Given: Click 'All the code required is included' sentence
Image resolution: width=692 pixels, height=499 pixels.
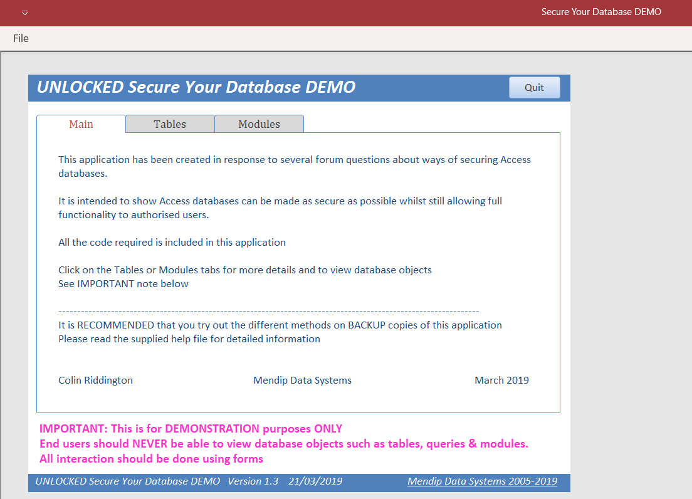Looking at the screenshot, I should 172,242.
